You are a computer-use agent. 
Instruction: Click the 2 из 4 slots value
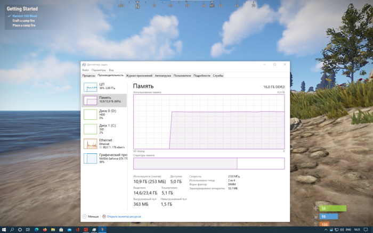(x=231, y=180)
